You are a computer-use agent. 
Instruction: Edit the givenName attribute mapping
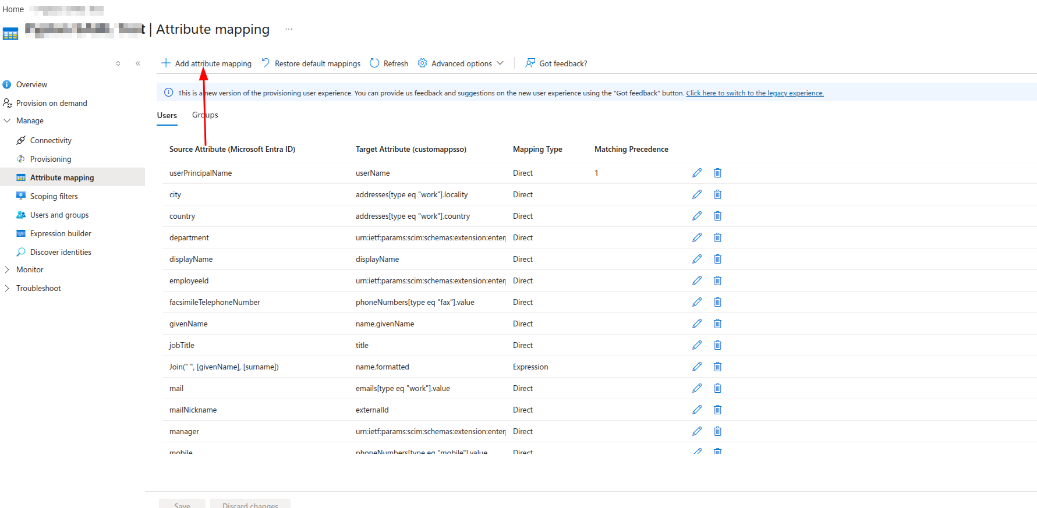pyautogui.click(x=697, y=324)
